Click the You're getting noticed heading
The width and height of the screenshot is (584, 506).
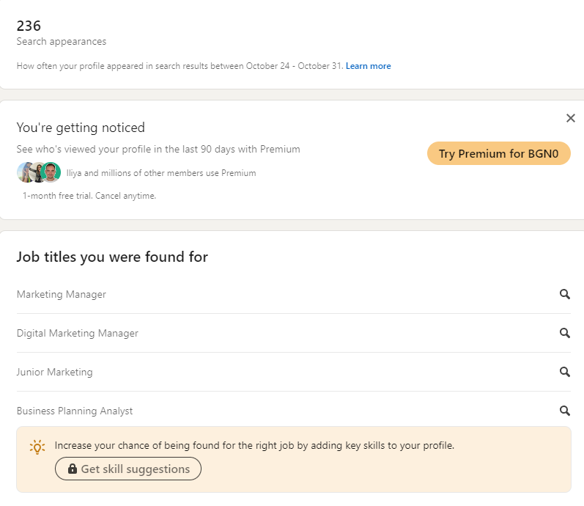tap(81, 128)
